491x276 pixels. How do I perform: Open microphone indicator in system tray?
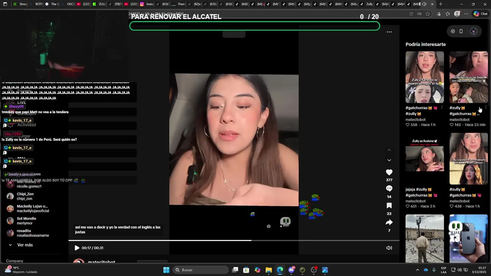click(434, 270)
